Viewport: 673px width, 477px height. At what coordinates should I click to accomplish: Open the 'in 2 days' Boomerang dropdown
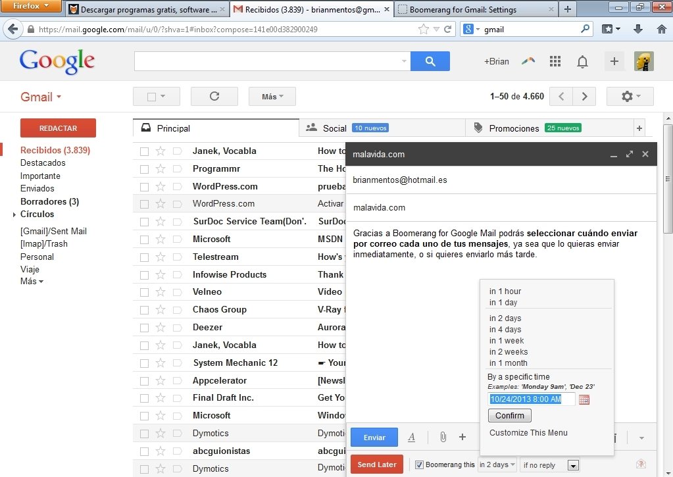tap(497, 464)
